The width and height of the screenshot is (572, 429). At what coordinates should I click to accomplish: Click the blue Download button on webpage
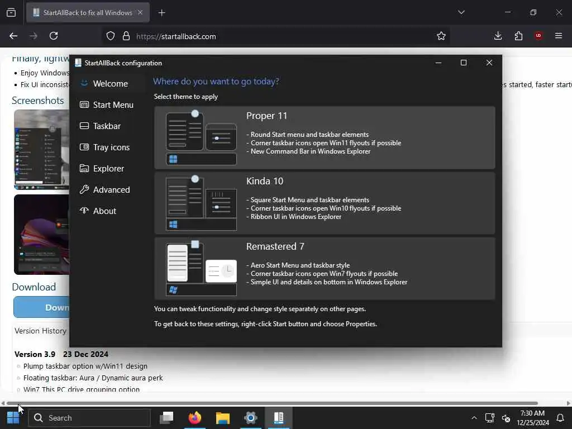[41, 307]
